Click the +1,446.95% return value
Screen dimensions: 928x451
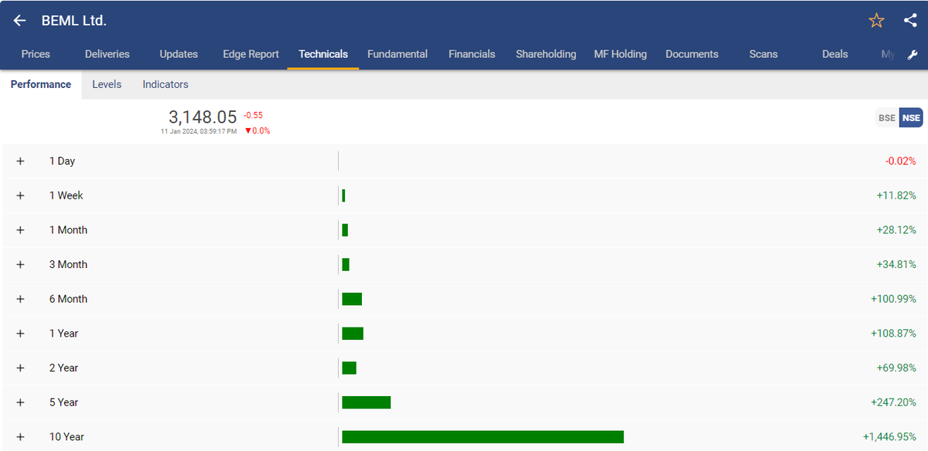(x=890, y=437)
